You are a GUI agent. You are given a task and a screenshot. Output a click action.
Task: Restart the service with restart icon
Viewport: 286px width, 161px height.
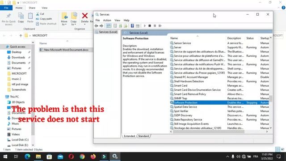(160, 26)
